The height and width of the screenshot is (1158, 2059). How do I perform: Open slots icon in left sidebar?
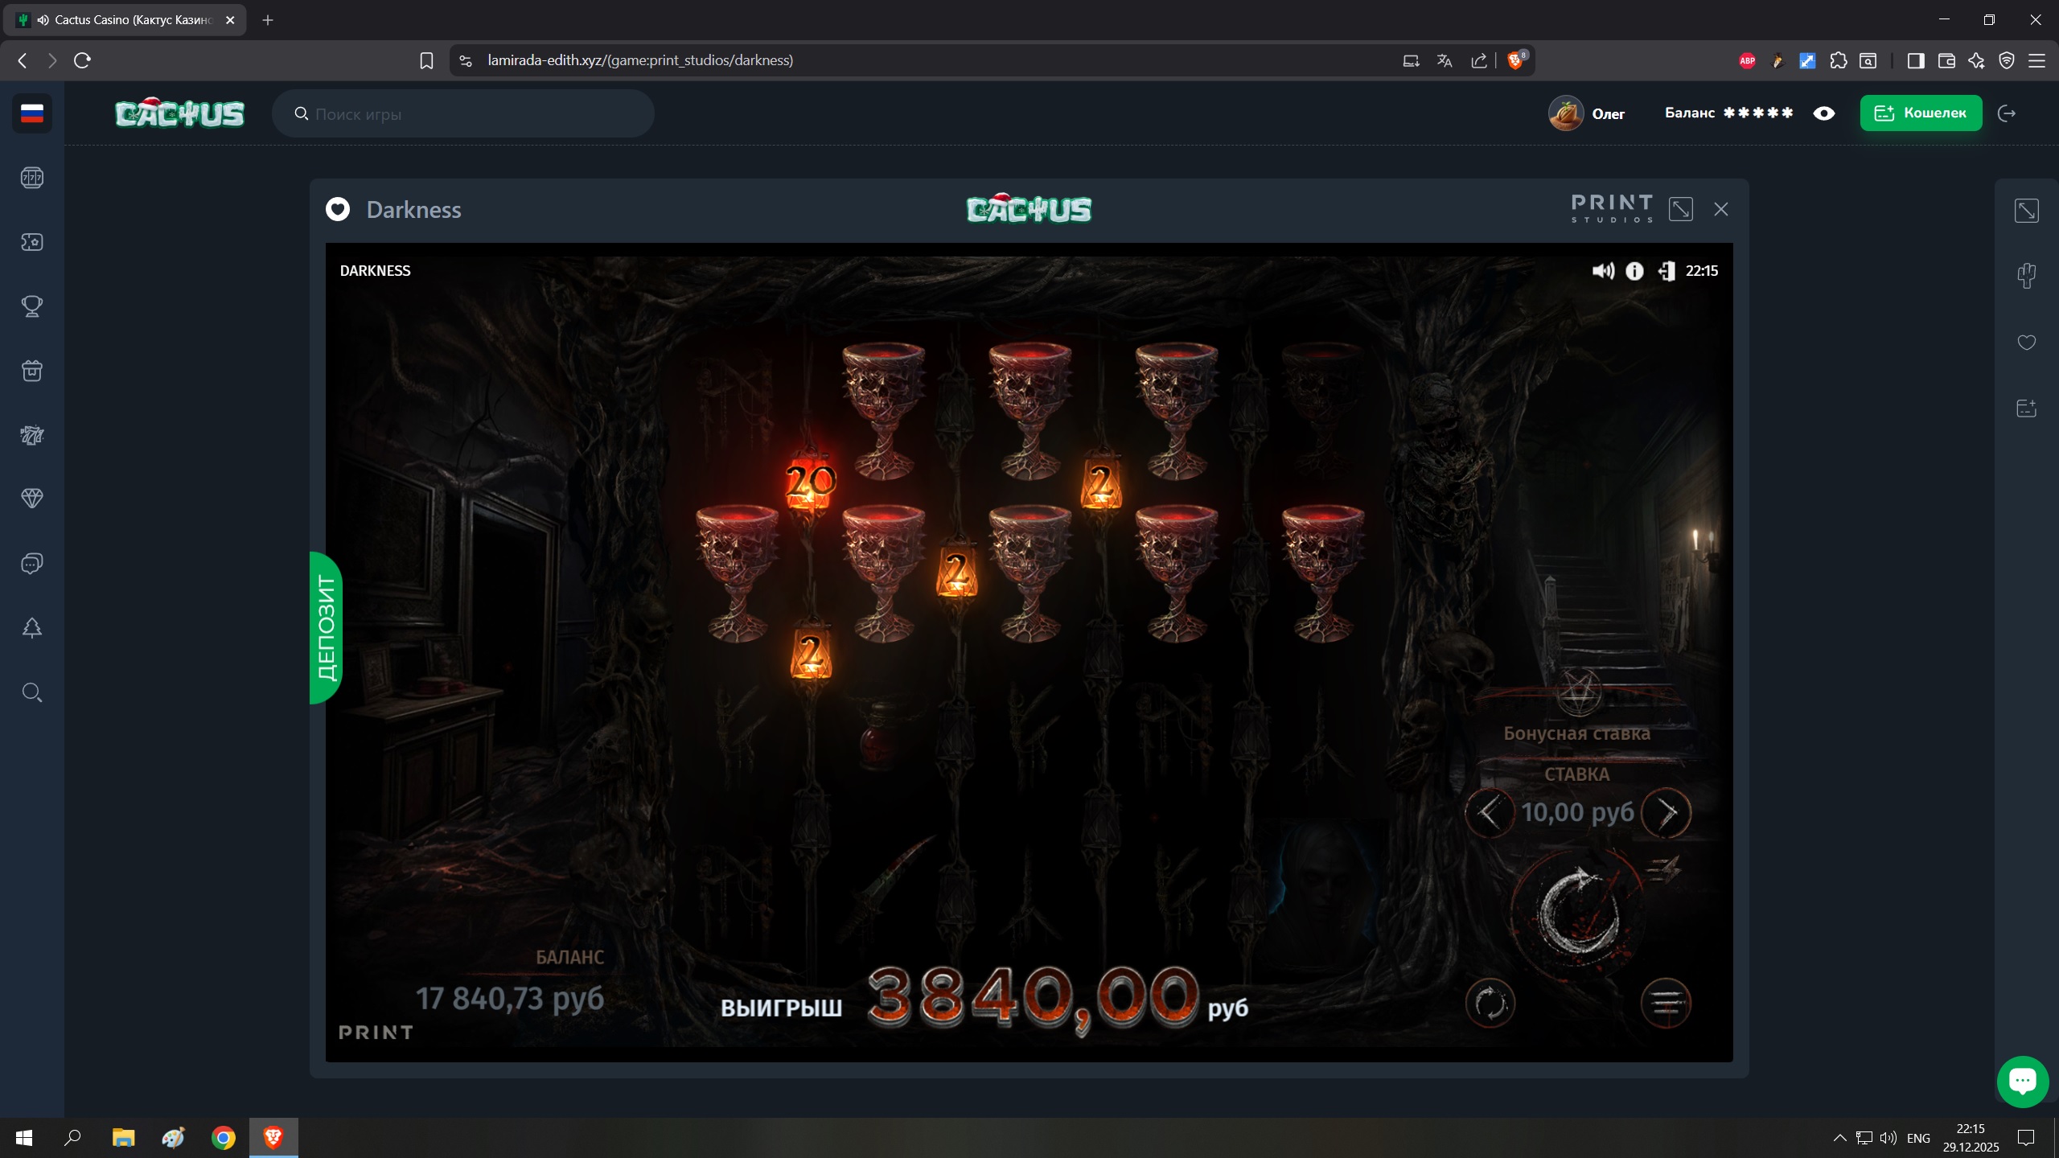pyautogui.click(x=32, y=178)
